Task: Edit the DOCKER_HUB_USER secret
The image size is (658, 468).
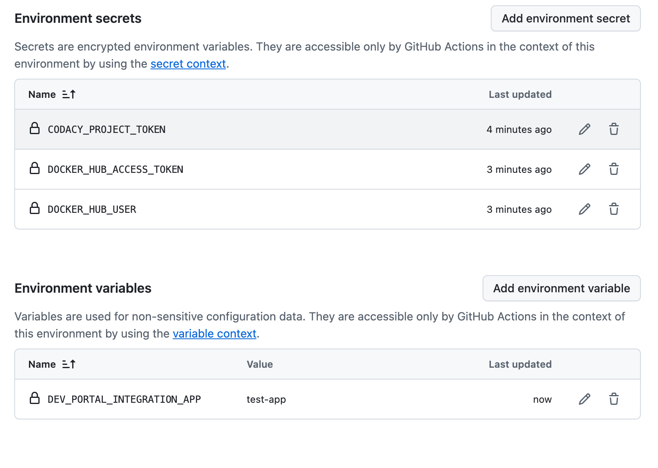Action: tap(584, 209)
